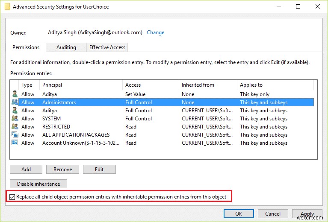Click the group icon of Administrators entry

coord(15,102)
